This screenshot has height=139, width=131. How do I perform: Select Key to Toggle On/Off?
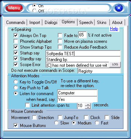pyautogui.click(x=16, y=82)
